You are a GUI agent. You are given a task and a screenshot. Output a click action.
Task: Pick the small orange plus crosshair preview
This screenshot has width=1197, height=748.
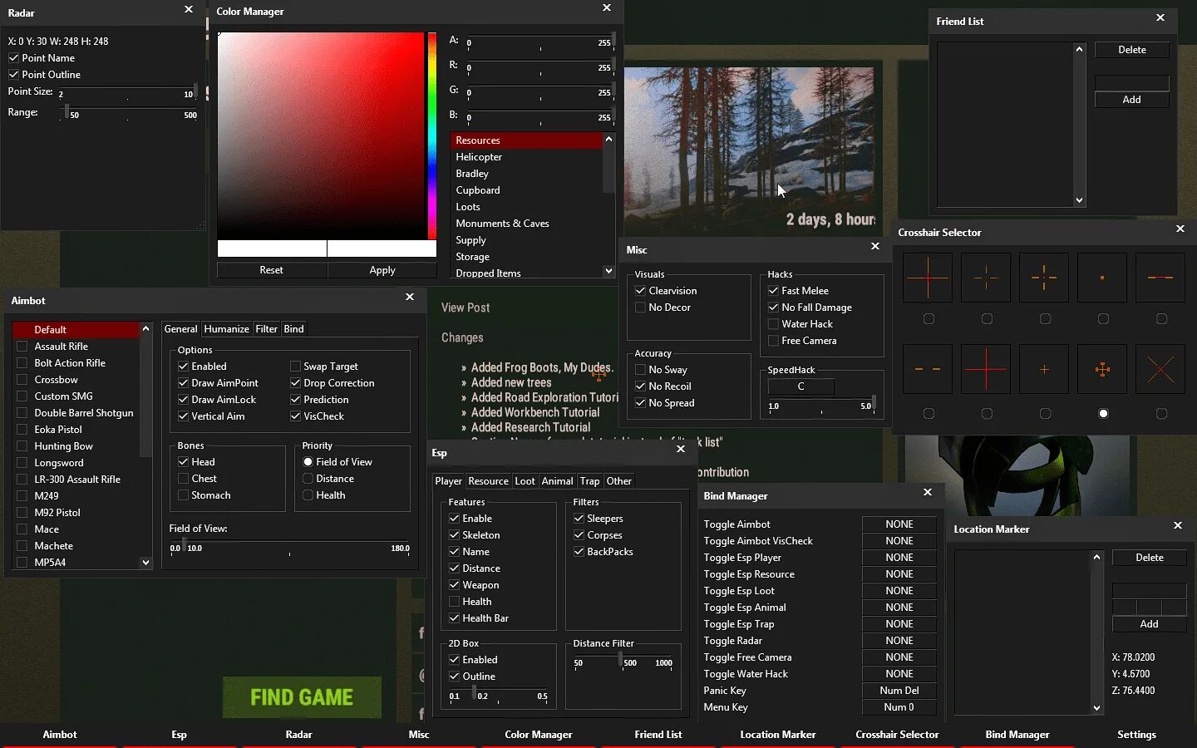point(1044,369)
